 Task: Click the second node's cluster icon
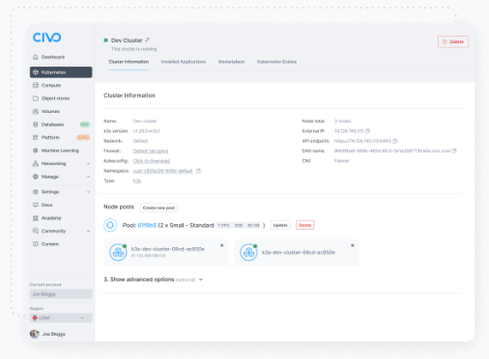pos(248,252)
